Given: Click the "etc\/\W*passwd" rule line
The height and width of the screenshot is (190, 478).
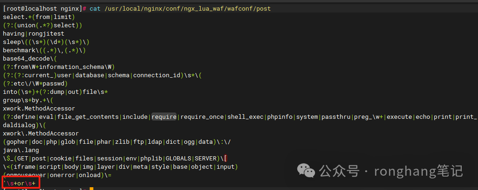Looking at the screenshot, I should pyautogui.click(x=35, y=84).
